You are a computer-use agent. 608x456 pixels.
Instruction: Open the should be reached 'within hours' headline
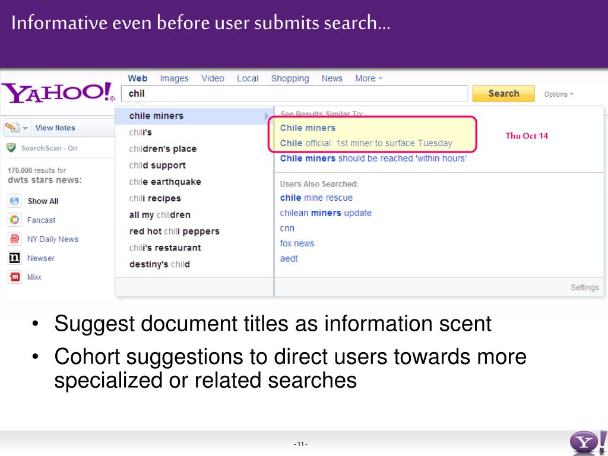click(x=373, y=158)
